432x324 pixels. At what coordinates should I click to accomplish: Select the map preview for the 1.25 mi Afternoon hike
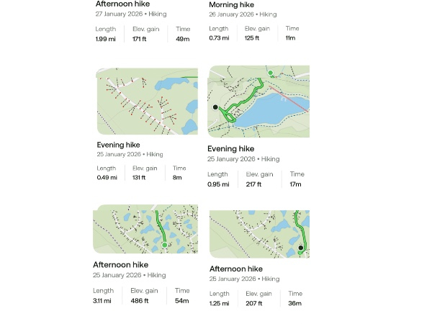(x=259, y=234)
